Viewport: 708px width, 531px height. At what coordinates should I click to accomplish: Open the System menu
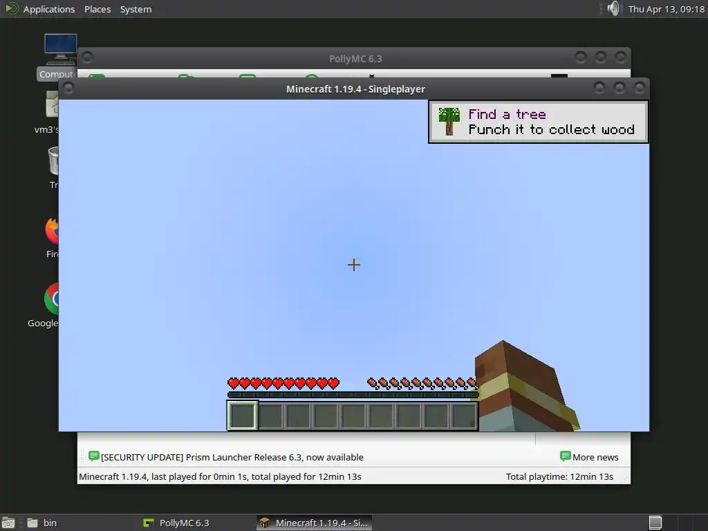point(136,9)
